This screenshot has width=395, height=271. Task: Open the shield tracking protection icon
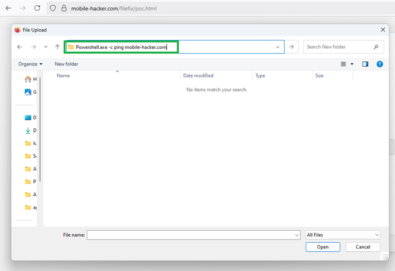point(53,8)
